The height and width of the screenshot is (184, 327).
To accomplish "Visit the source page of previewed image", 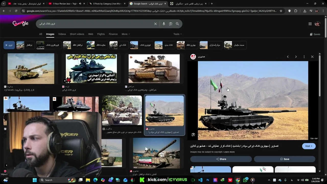I will click(x=309, y=146).
